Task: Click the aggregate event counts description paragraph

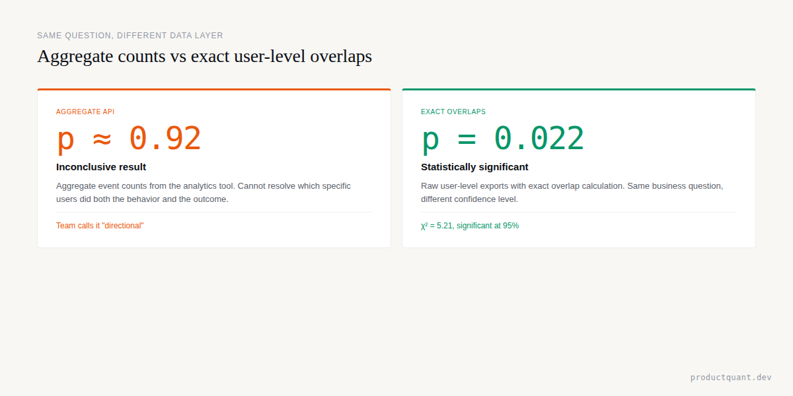Action: tap(204, 192)
